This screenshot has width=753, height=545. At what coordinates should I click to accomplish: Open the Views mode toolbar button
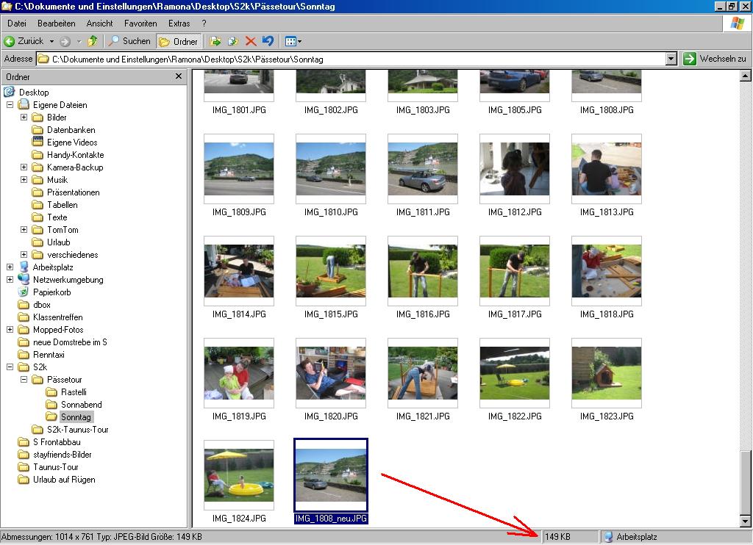[x=293, y=42]
